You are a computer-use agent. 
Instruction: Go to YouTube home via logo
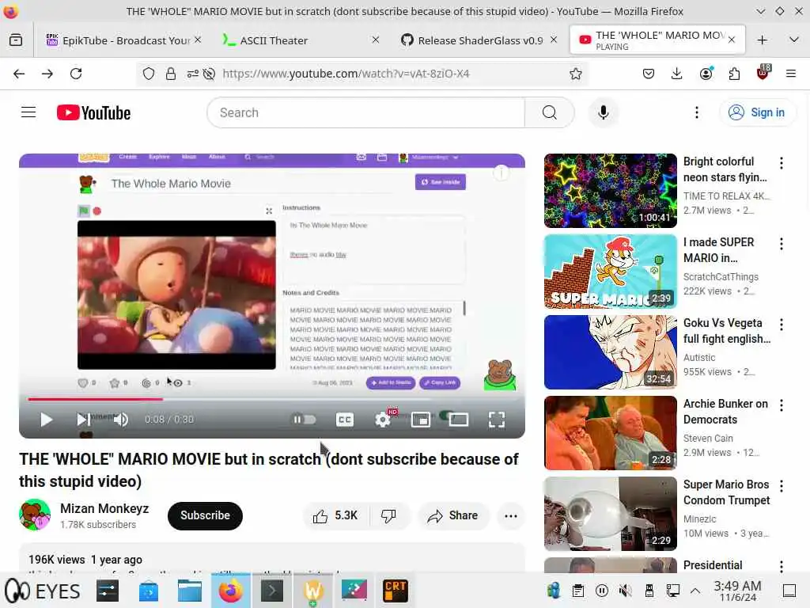click(x=93, y=112)
